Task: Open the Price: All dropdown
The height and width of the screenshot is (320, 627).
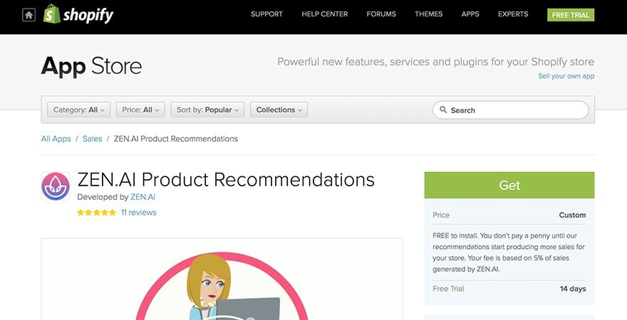Action: 141,110
